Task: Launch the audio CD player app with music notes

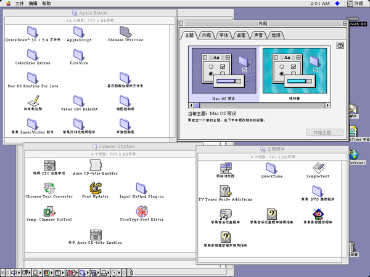Action: tap(225, 214)
